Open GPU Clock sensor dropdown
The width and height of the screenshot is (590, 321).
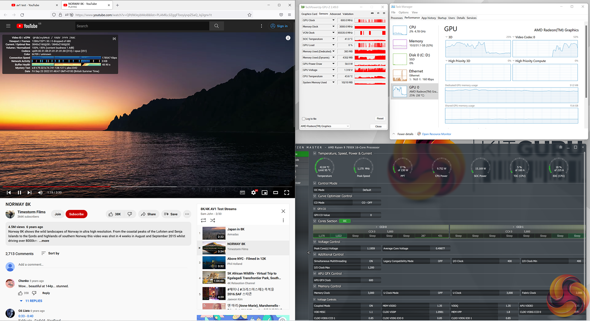click(333, 20)
